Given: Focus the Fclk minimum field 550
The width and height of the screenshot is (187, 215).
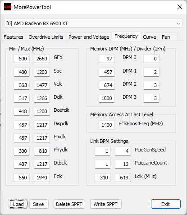Looking at the screenshot, I should [x=22, y=178].
